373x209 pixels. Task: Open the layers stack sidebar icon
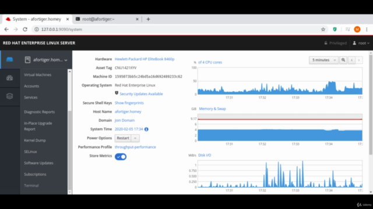[9, 96]
